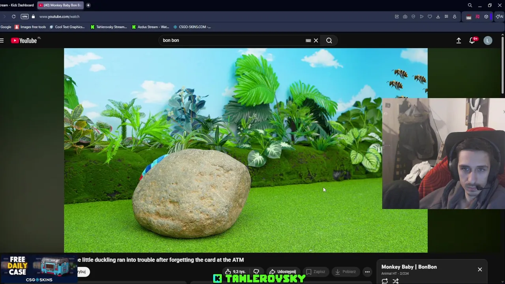
Task: Open the 'Tahlerovsky Stream' bookmark
Action: click(109, 27)
